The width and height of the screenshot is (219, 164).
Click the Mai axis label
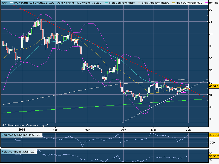(154, 130)
